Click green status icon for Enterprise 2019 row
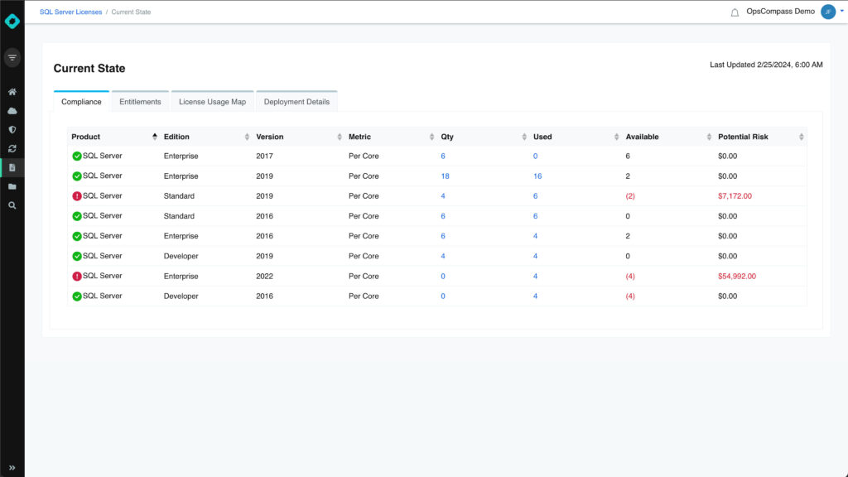 [x=77, y=176]
